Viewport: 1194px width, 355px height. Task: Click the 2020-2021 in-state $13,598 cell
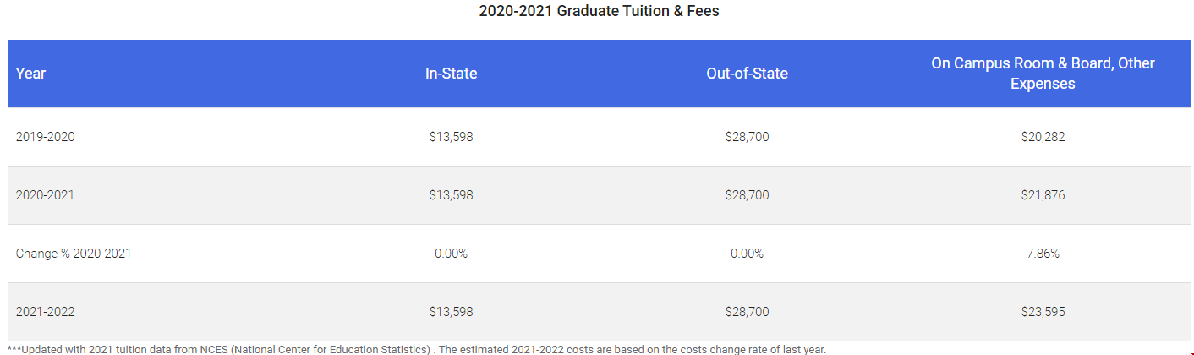click(451, 194)
